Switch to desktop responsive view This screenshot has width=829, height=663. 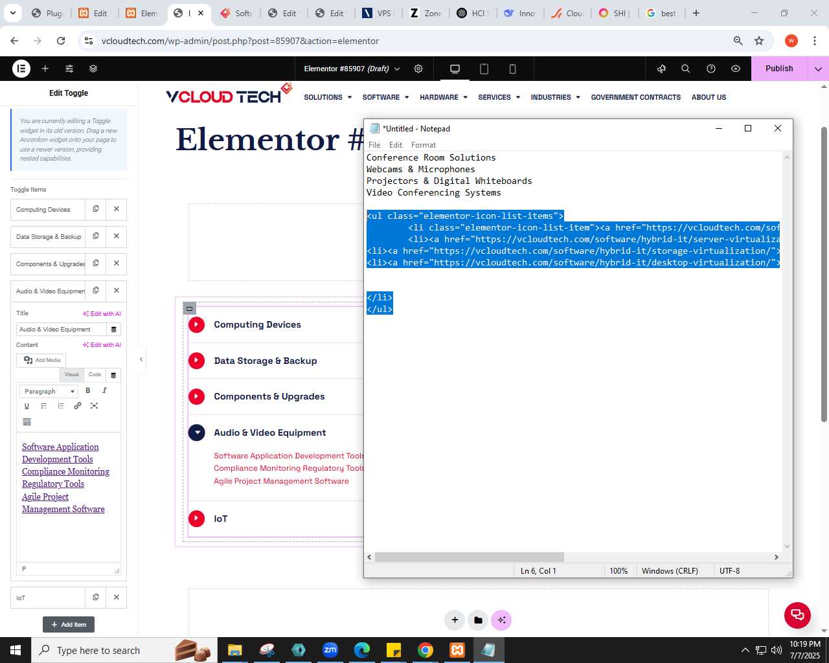tap(455, 69)
